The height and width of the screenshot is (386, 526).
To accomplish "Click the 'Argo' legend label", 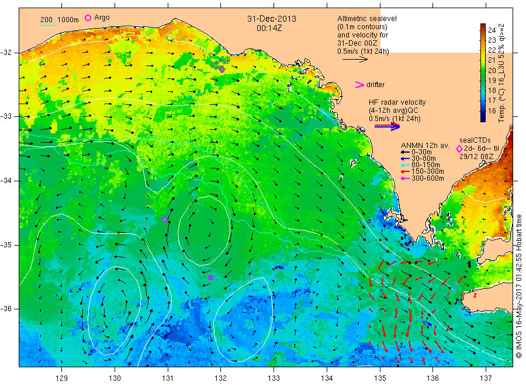I will (102, 18).
